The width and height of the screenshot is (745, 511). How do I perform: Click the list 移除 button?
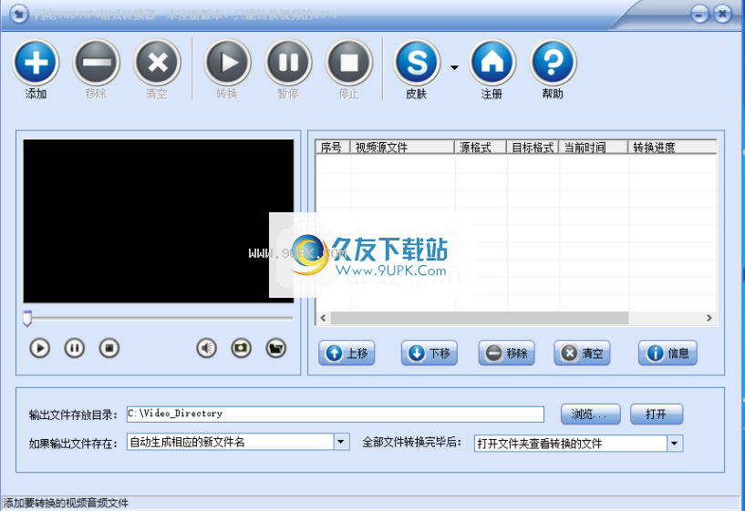(506, 353)
